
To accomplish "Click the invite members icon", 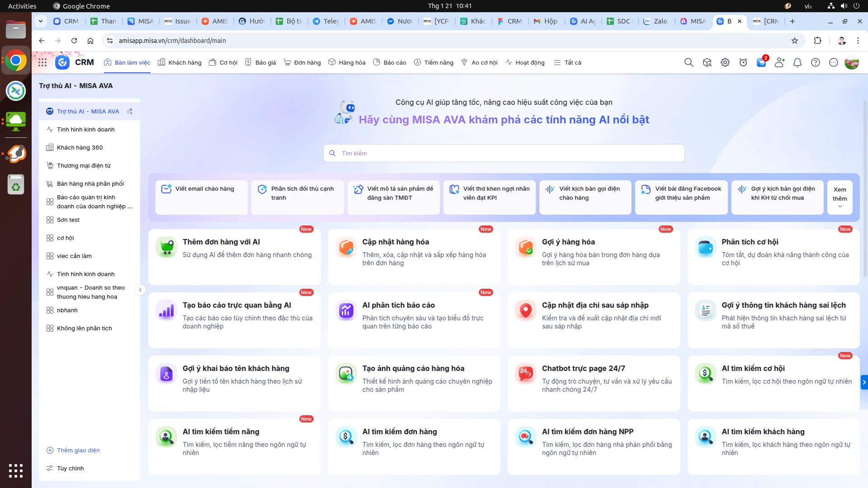I will pos(779,62).
